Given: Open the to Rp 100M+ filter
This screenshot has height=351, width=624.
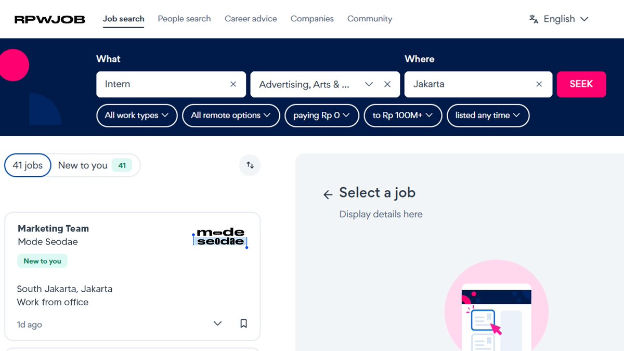Looking at the screenshot, I should click(403, 115).
